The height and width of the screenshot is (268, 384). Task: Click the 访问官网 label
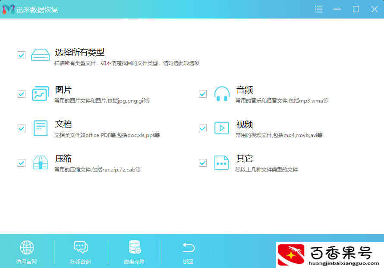pos(26,262)
